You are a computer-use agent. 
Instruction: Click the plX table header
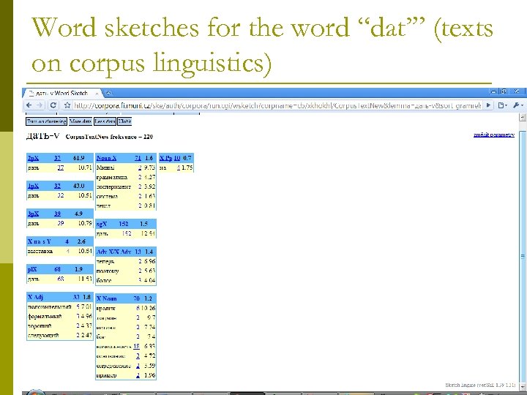pyautogui.click(x=60, y=269)
